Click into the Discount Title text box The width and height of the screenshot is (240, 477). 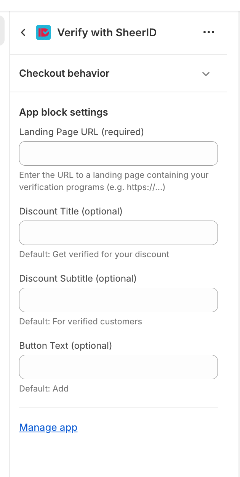point(118,233)
